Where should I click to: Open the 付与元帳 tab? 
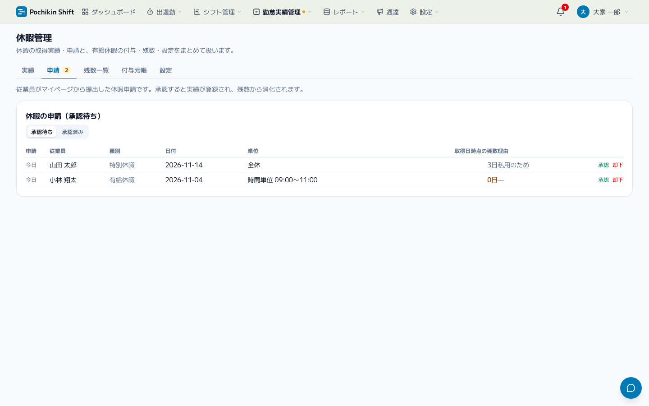(134, 70)
